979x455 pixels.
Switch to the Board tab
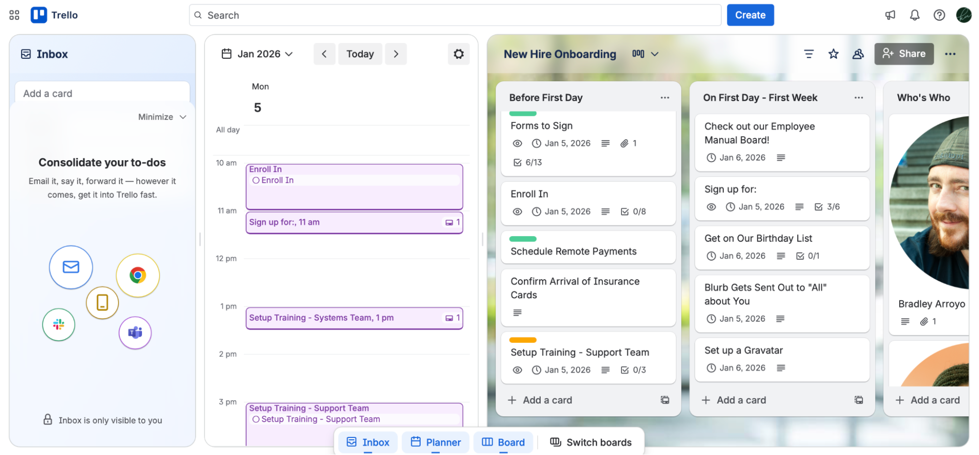pyautogui.click(x=503, y=442)
